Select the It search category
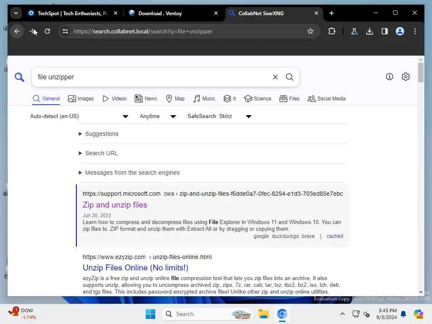The height and width of the screenshot is (324, 432). 229,99
